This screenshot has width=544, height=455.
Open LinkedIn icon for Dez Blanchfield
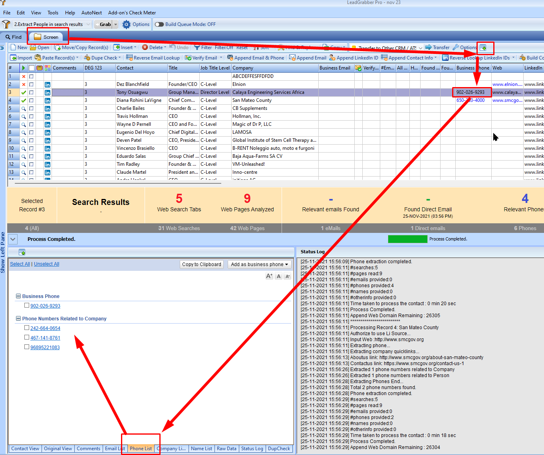coord(48,84)
